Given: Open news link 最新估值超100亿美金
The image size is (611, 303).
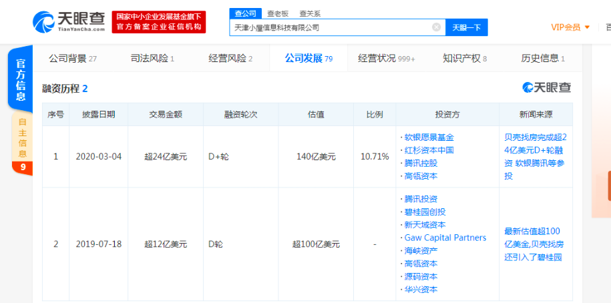Looking at the screenshot, I should (534, 244).
